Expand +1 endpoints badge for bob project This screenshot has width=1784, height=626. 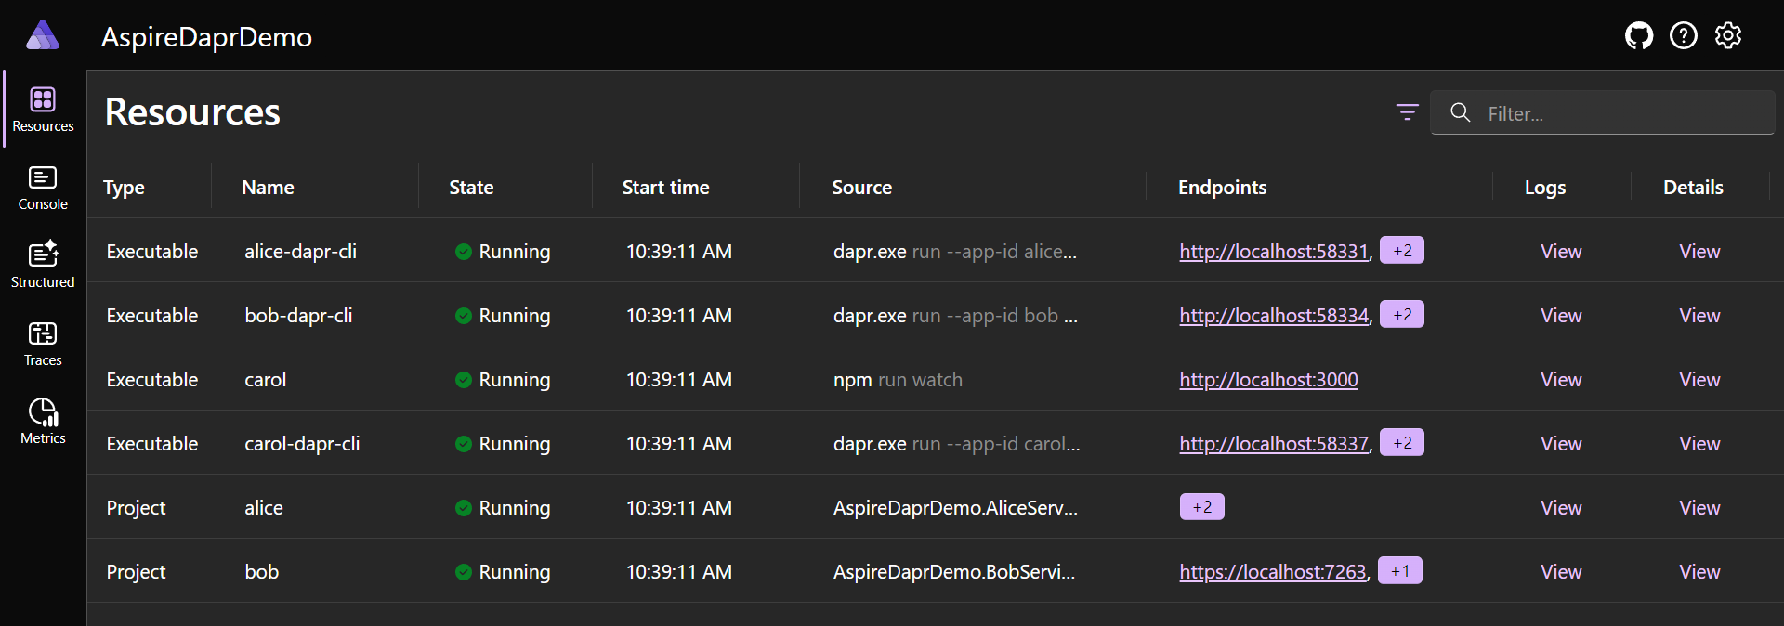point(1400,571)
